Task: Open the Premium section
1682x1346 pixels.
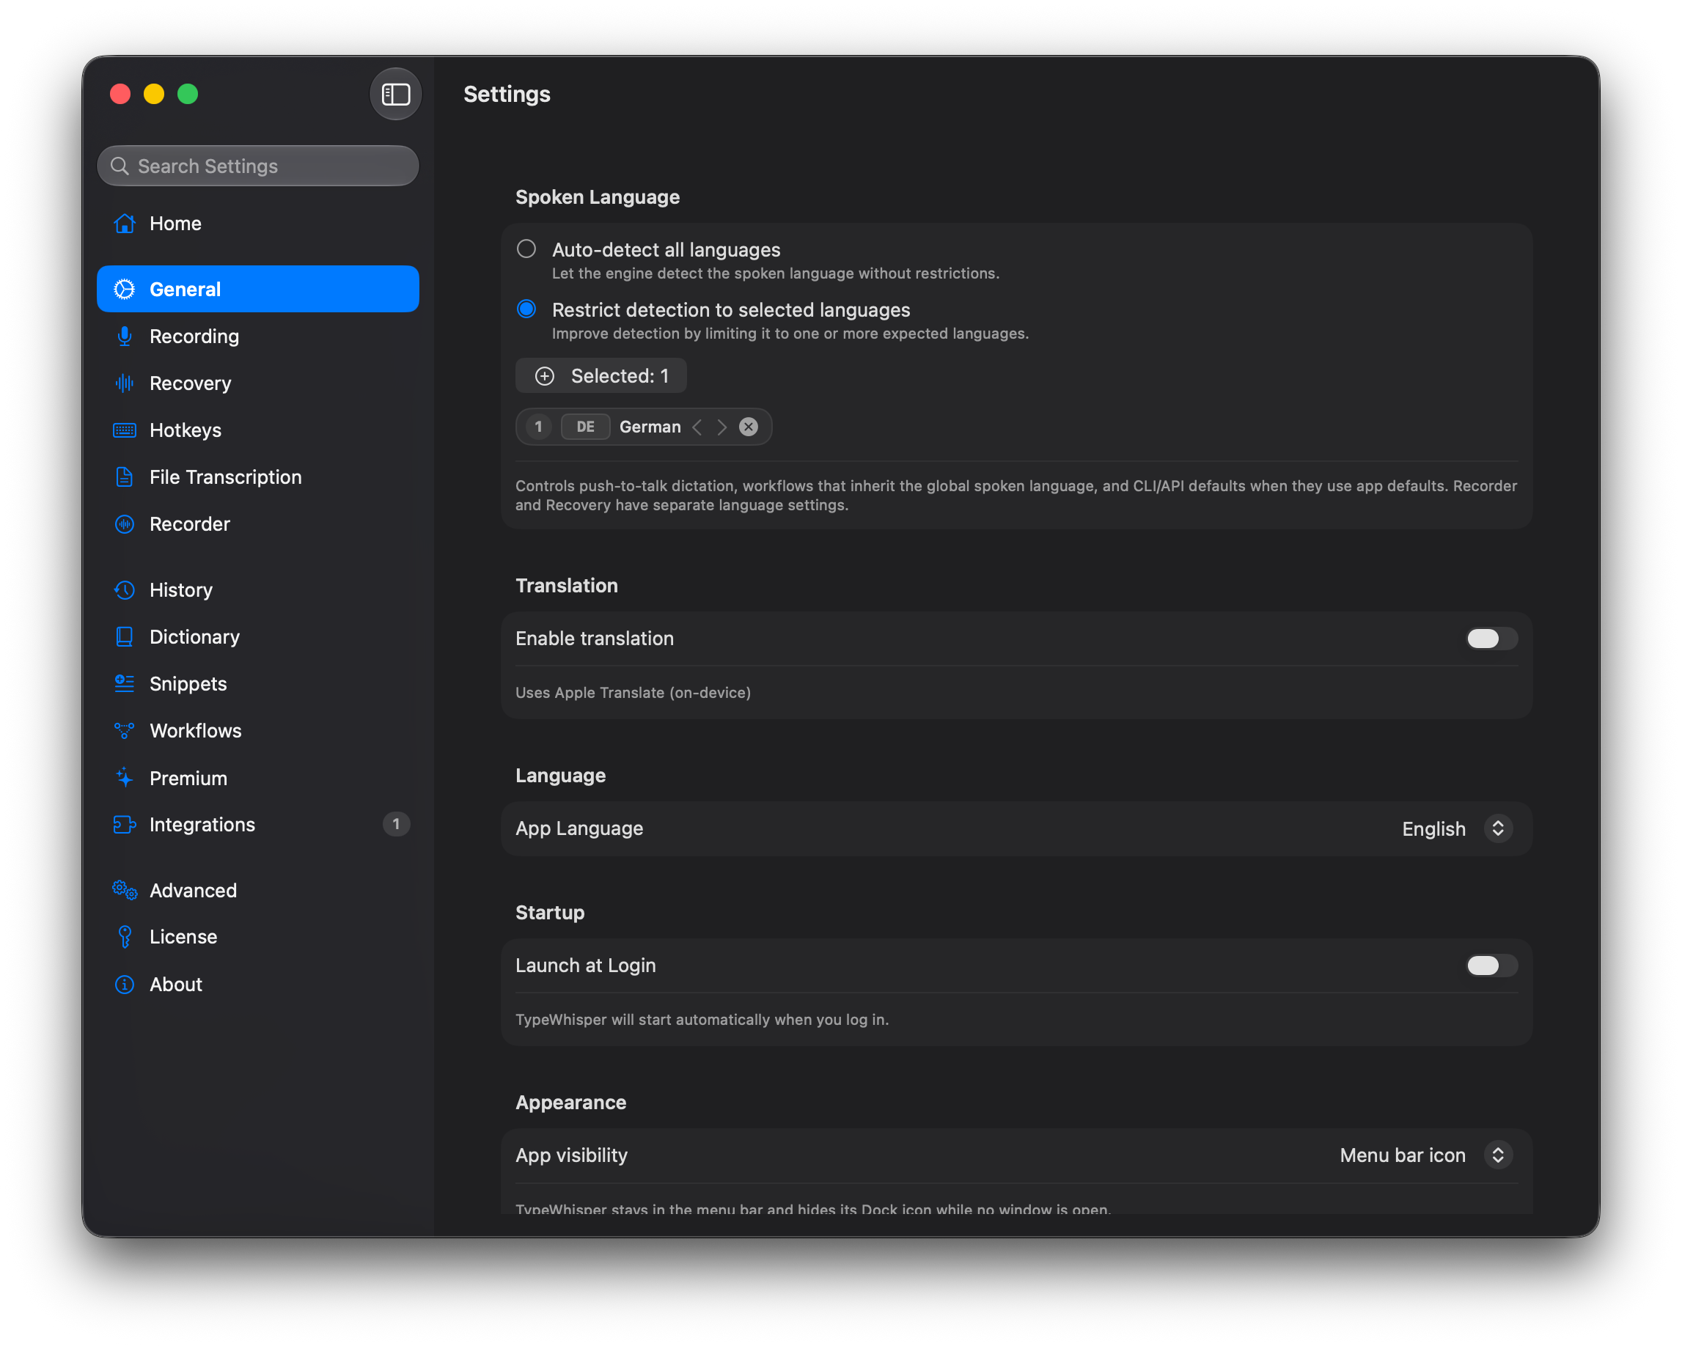Action: (257, 778)
